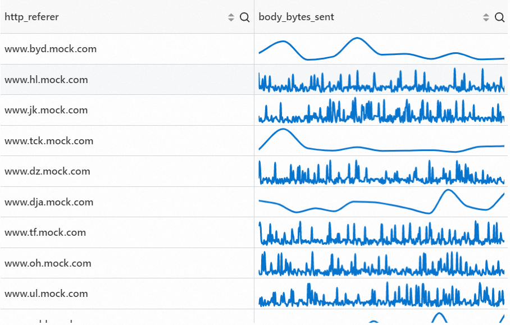Select the www.dz.mock.com row
The width and height of the screenshot is (510, 325).
coord(47,171)
